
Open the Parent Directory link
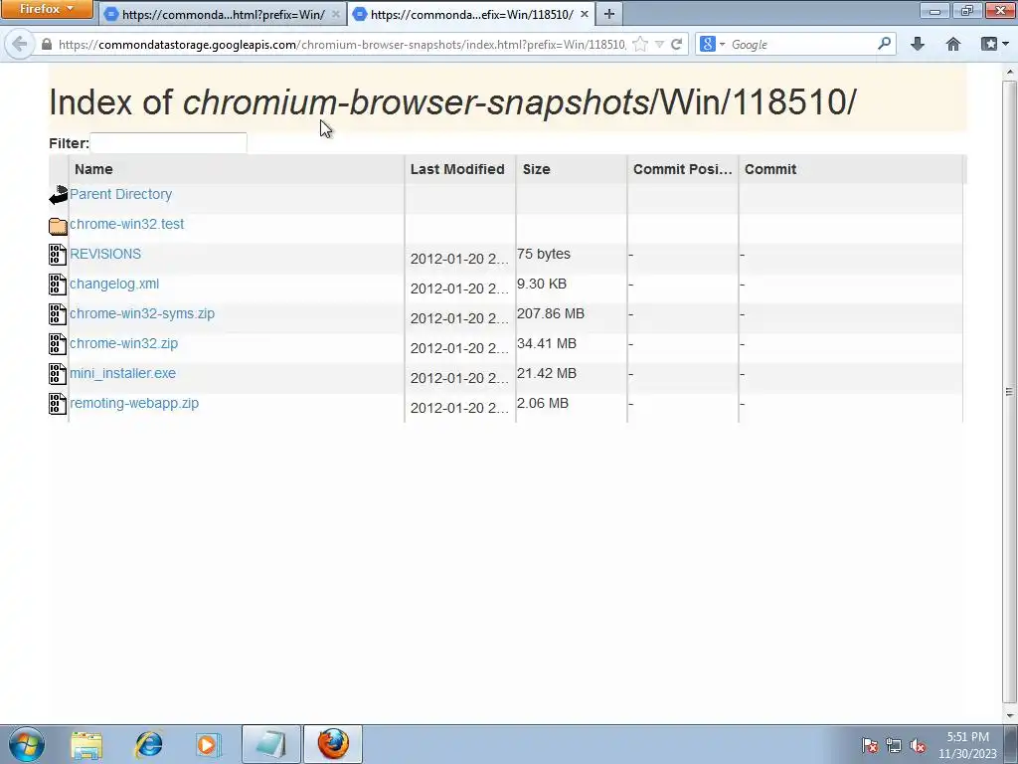120,194
